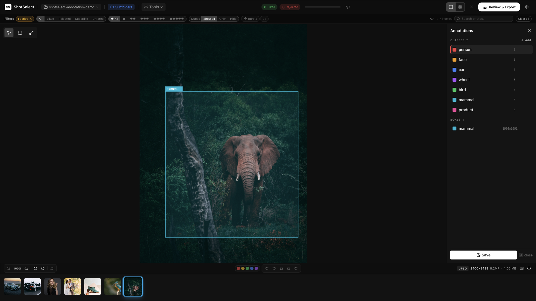Enter fullscreen view mode
Screen dimensions: 536x301
pyautogui.click(x=31, y=33)
